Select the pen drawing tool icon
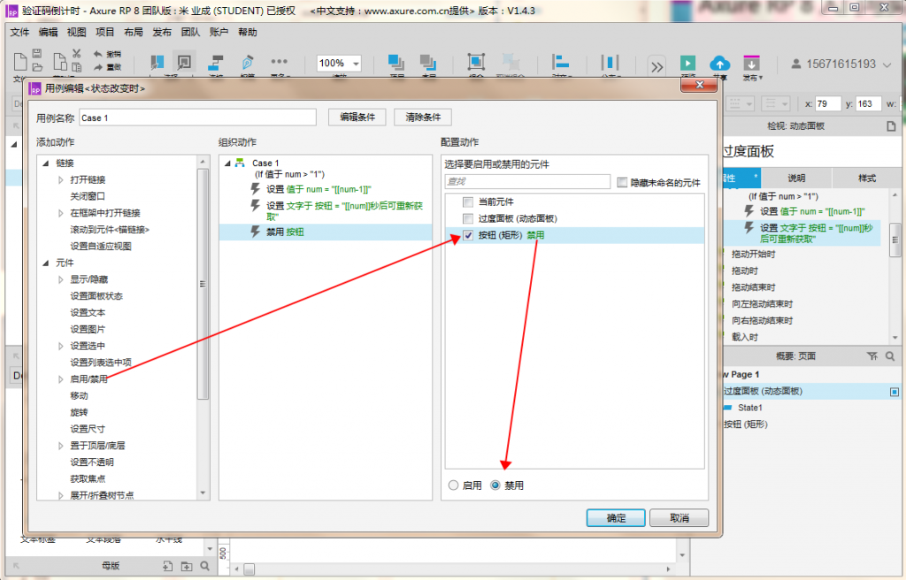The image size is (906, 580). pos(247,63)
